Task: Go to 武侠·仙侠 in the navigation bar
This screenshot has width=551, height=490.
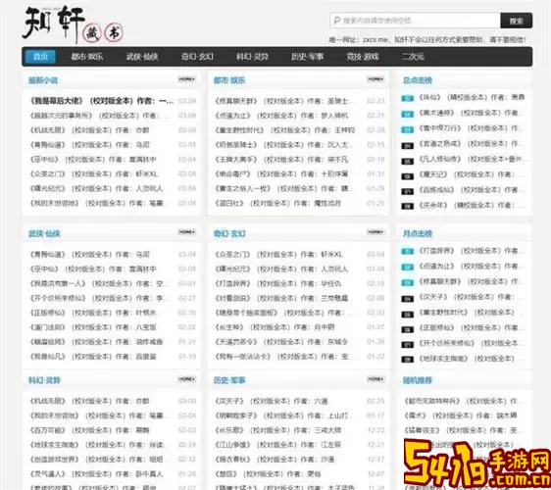Action: tap(142, 57)
